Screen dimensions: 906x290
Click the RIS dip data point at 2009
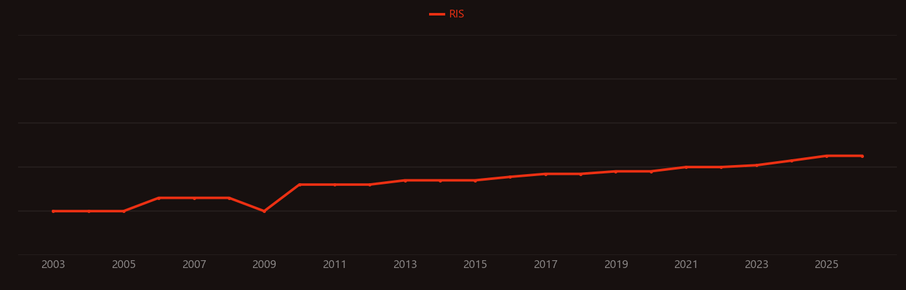(264, 211)
